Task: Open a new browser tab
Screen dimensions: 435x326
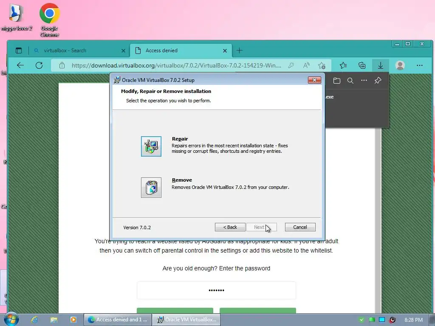Action: click(239, 51)
